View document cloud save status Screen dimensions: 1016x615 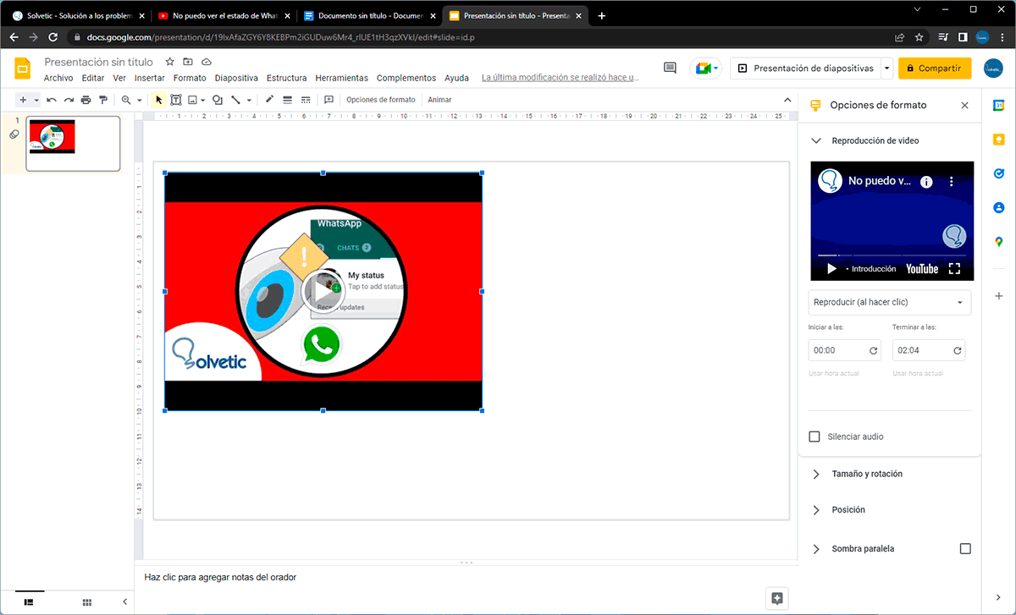pyautogui.click(x=207, y=62)
